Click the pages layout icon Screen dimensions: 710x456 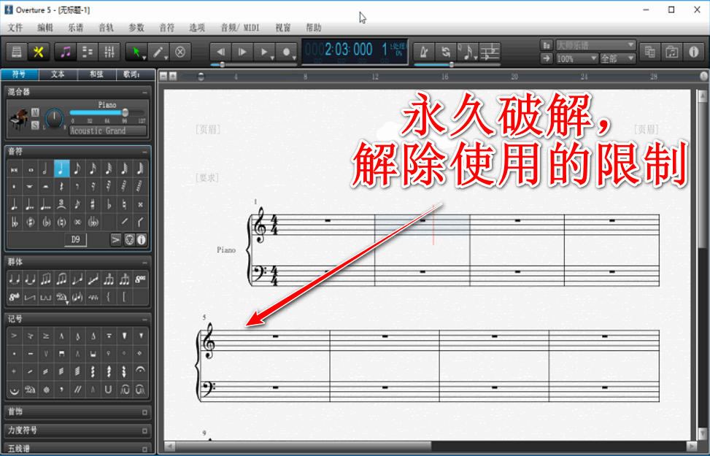pos(649,52)
